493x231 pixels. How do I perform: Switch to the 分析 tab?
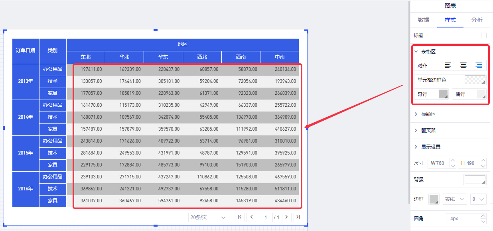477,20
